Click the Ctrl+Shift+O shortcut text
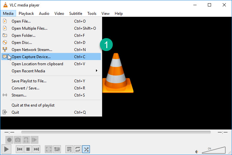Viewport: 232px width, 155px height. coord(85,28)
